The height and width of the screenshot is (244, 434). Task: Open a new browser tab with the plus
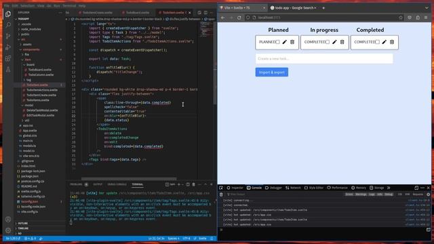(x=323, y=7)
